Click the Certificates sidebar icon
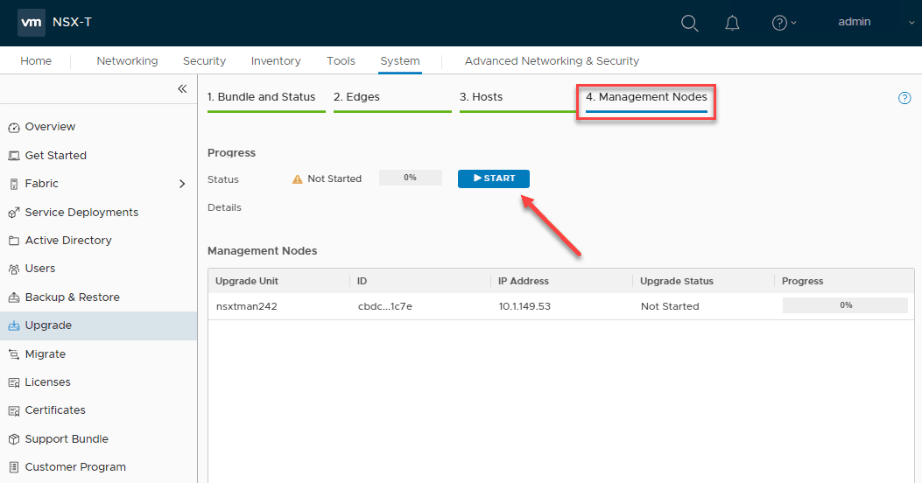Screen dimensions: 922x483 (13, 410)
